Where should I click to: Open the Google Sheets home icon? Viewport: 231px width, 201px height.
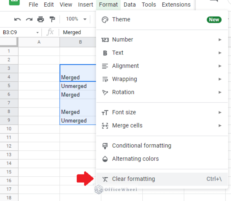(x=14, y=2)
